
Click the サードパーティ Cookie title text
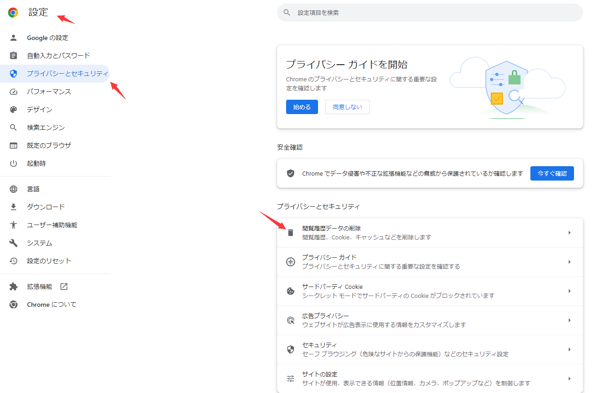coord(332,287)
